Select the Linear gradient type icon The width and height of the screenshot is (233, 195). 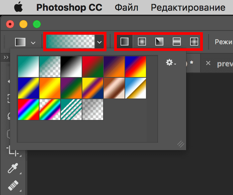coord(125,42)
